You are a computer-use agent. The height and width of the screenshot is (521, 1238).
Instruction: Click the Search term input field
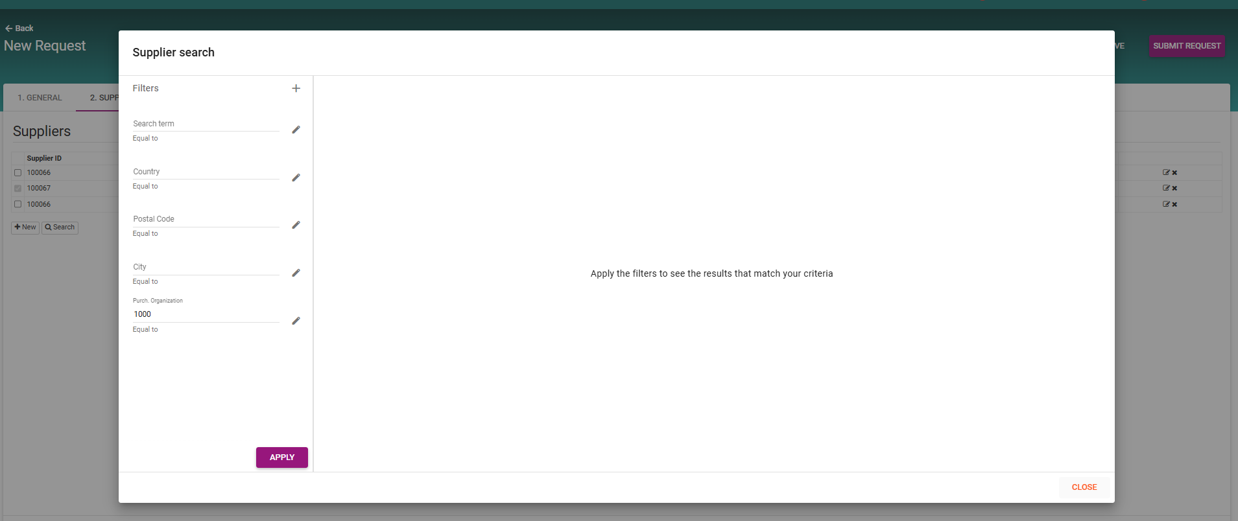pos(206,123)
